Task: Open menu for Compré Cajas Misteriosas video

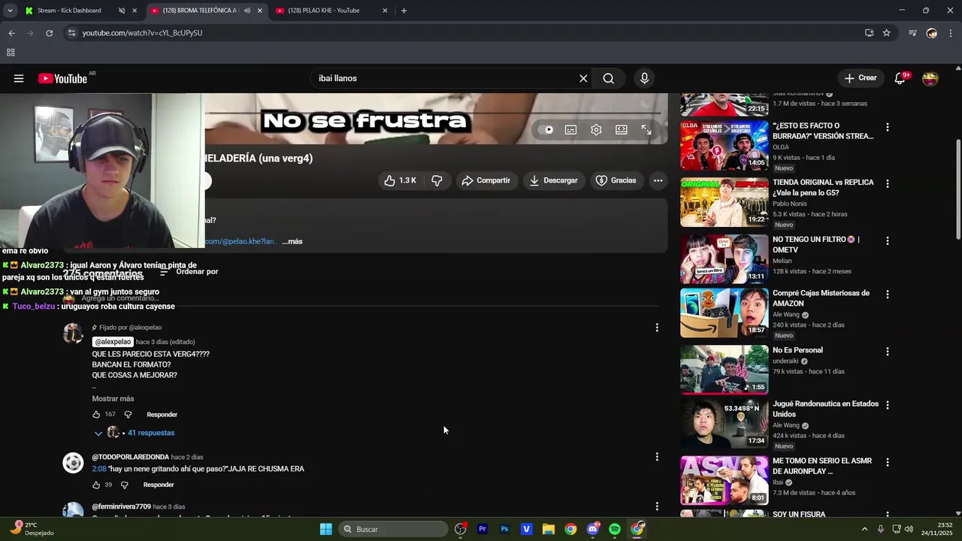Action: pyautogui.click(x=888, y=295)
